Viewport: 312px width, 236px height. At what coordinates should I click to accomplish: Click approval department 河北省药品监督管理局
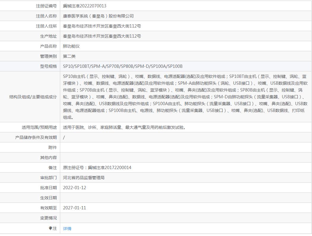coord(84,178)
